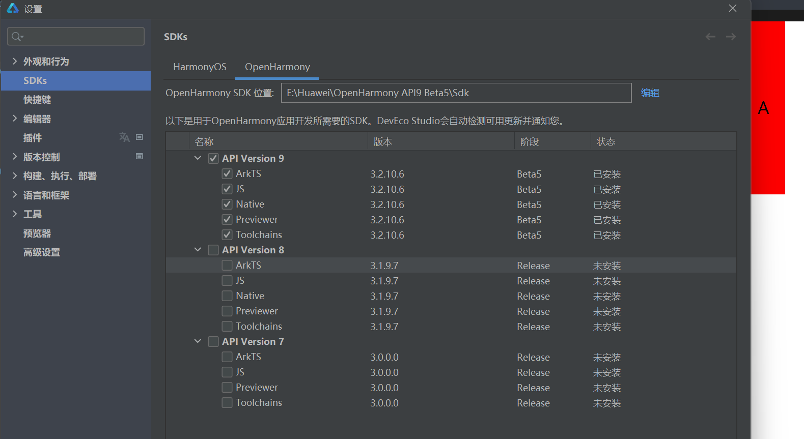Uncheck Toolchains 3.2.10.6 checkbox
This screenshot has height=439, width=804.
click(x=227, y=235)
